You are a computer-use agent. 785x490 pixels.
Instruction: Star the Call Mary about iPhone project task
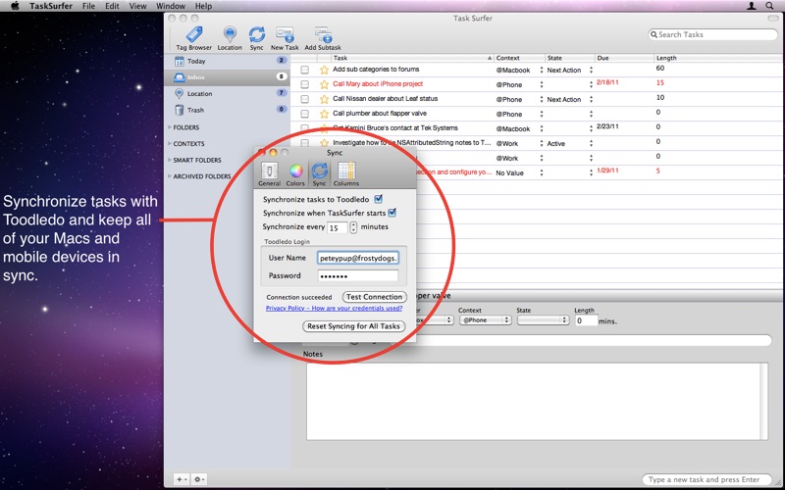[x=325, y=84]
